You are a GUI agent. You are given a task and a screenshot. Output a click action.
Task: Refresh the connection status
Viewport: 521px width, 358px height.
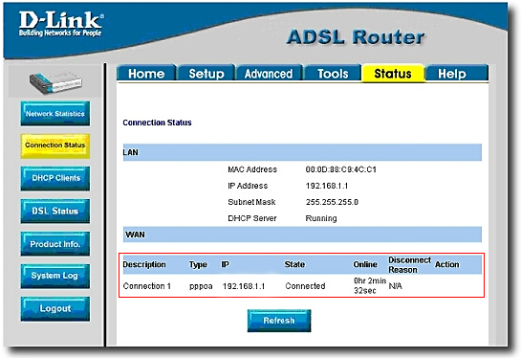[x=279, y=321]
